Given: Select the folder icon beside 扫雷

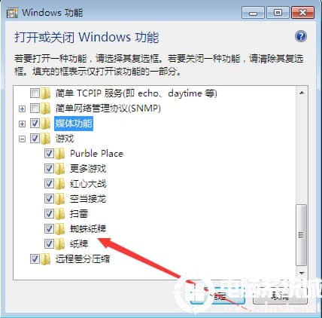Looking at the screenshot, I should (x=60, y=214).
